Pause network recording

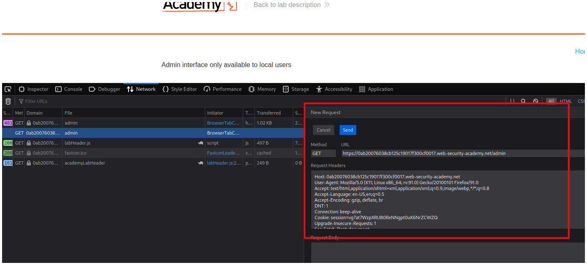point(512,101)
